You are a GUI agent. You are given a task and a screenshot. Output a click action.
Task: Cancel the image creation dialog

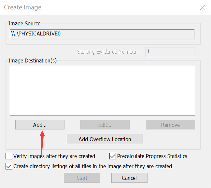129,178
